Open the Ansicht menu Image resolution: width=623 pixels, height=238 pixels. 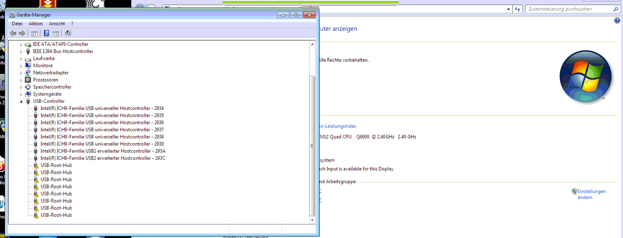pos(57,24)
